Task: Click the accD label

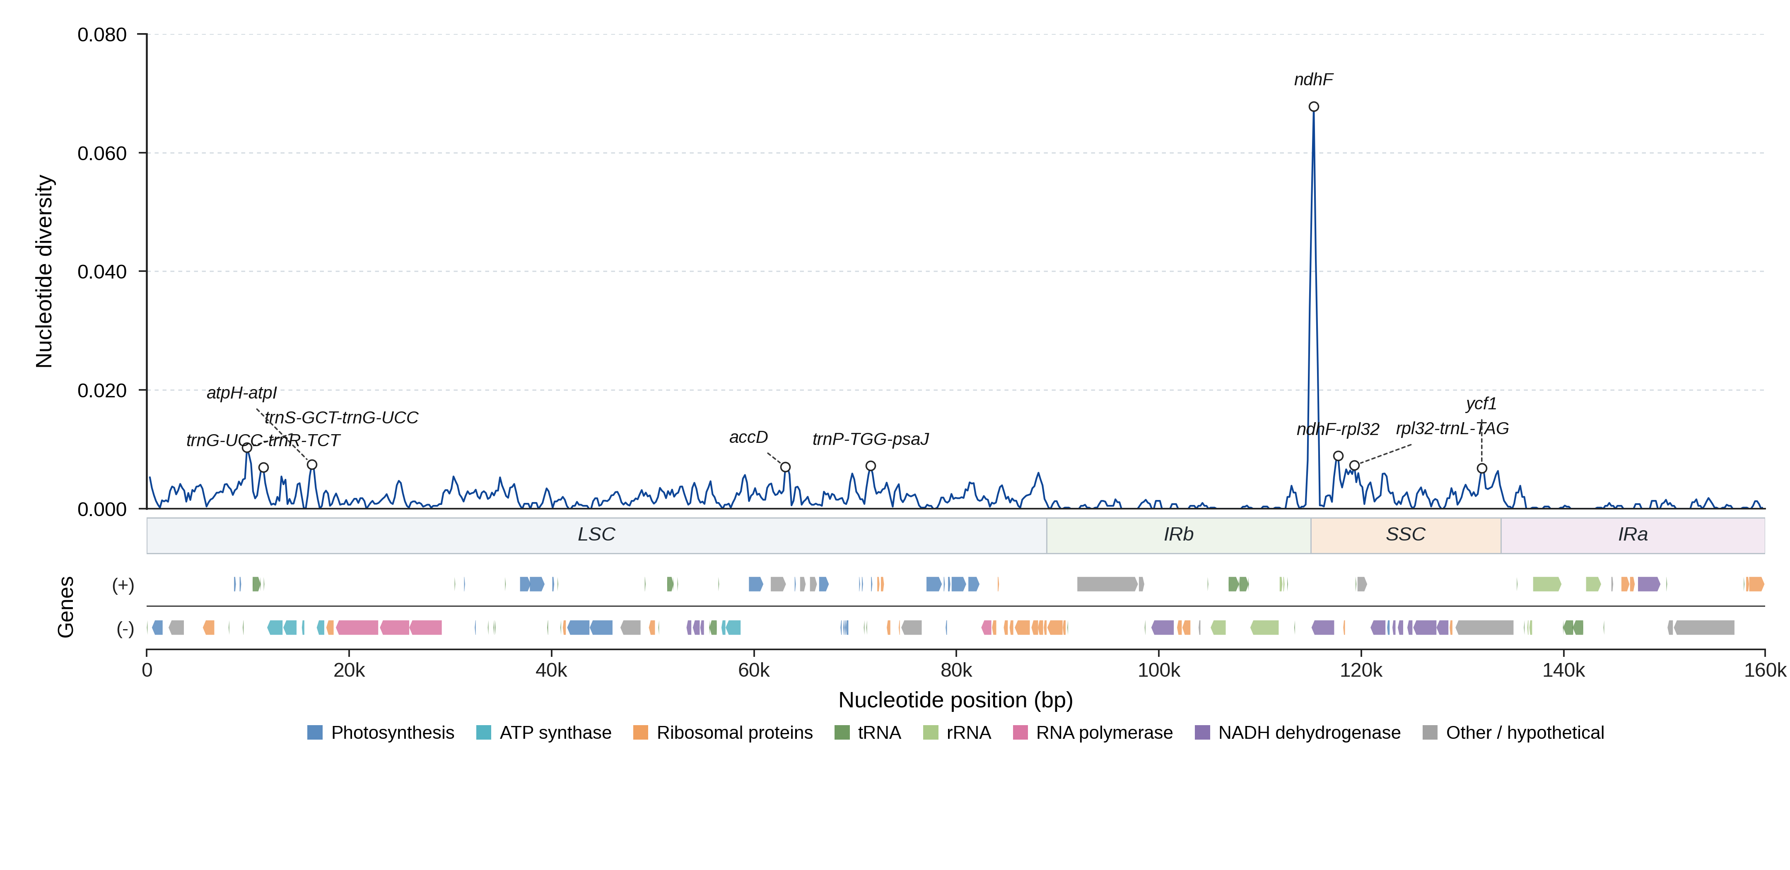Action: point(748,437)
